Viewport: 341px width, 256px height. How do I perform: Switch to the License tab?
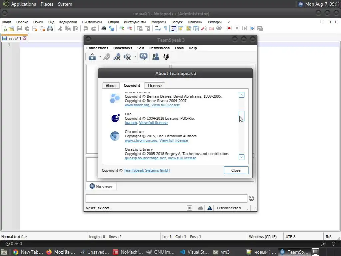click(x=155, y=86)
